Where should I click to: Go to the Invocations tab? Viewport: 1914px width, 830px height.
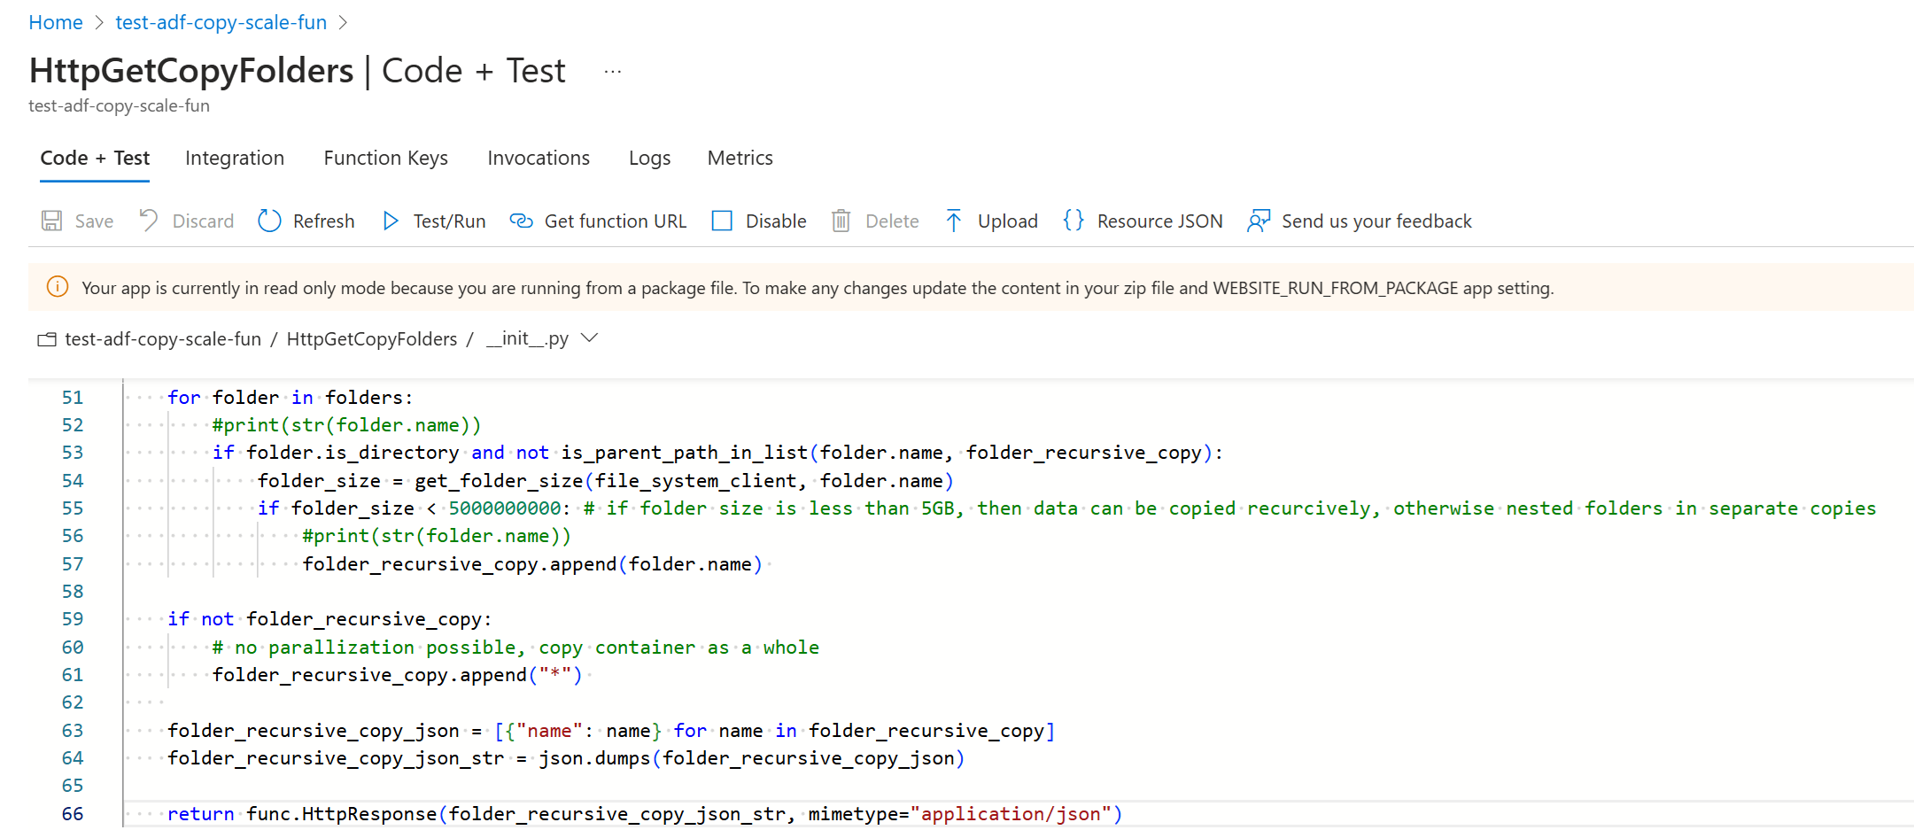click(x=538, y=158)
